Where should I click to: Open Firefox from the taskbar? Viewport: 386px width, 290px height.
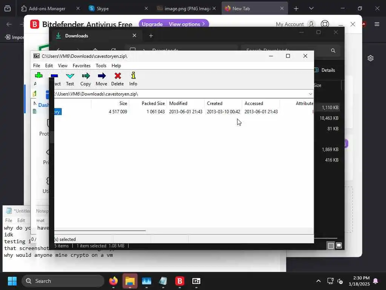click(x=113, y=281)
